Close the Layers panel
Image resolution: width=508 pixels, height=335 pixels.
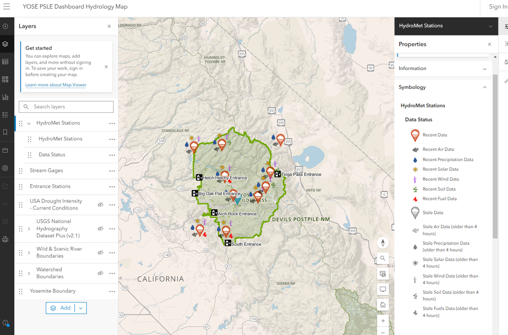[109, 26]
